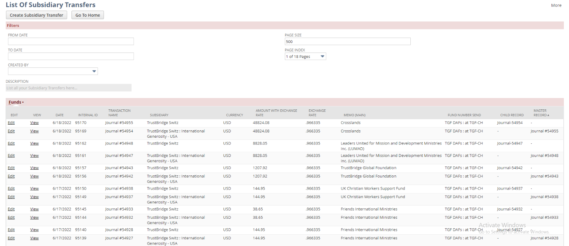Open View link for Journal #54938
569x246 pixels.
tap(34, 188)
